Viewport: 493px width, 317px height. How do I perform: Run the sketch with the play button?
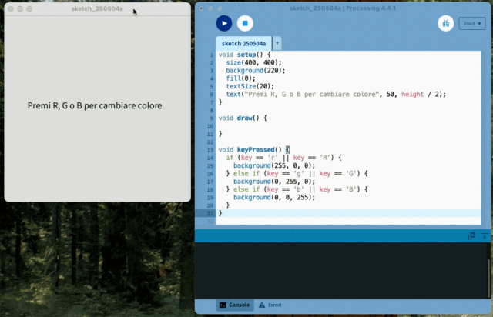click(223, 24)
